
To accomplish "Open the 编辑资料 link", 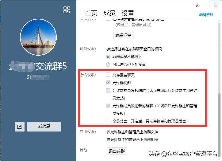I will 206,15.
